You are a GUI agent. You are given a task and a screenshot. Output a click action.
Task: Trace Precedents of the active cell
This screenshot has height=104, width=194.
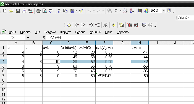click(77, 25)
